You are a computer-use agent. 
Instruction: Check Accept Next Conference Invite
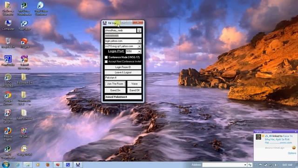tap(106, 62)
